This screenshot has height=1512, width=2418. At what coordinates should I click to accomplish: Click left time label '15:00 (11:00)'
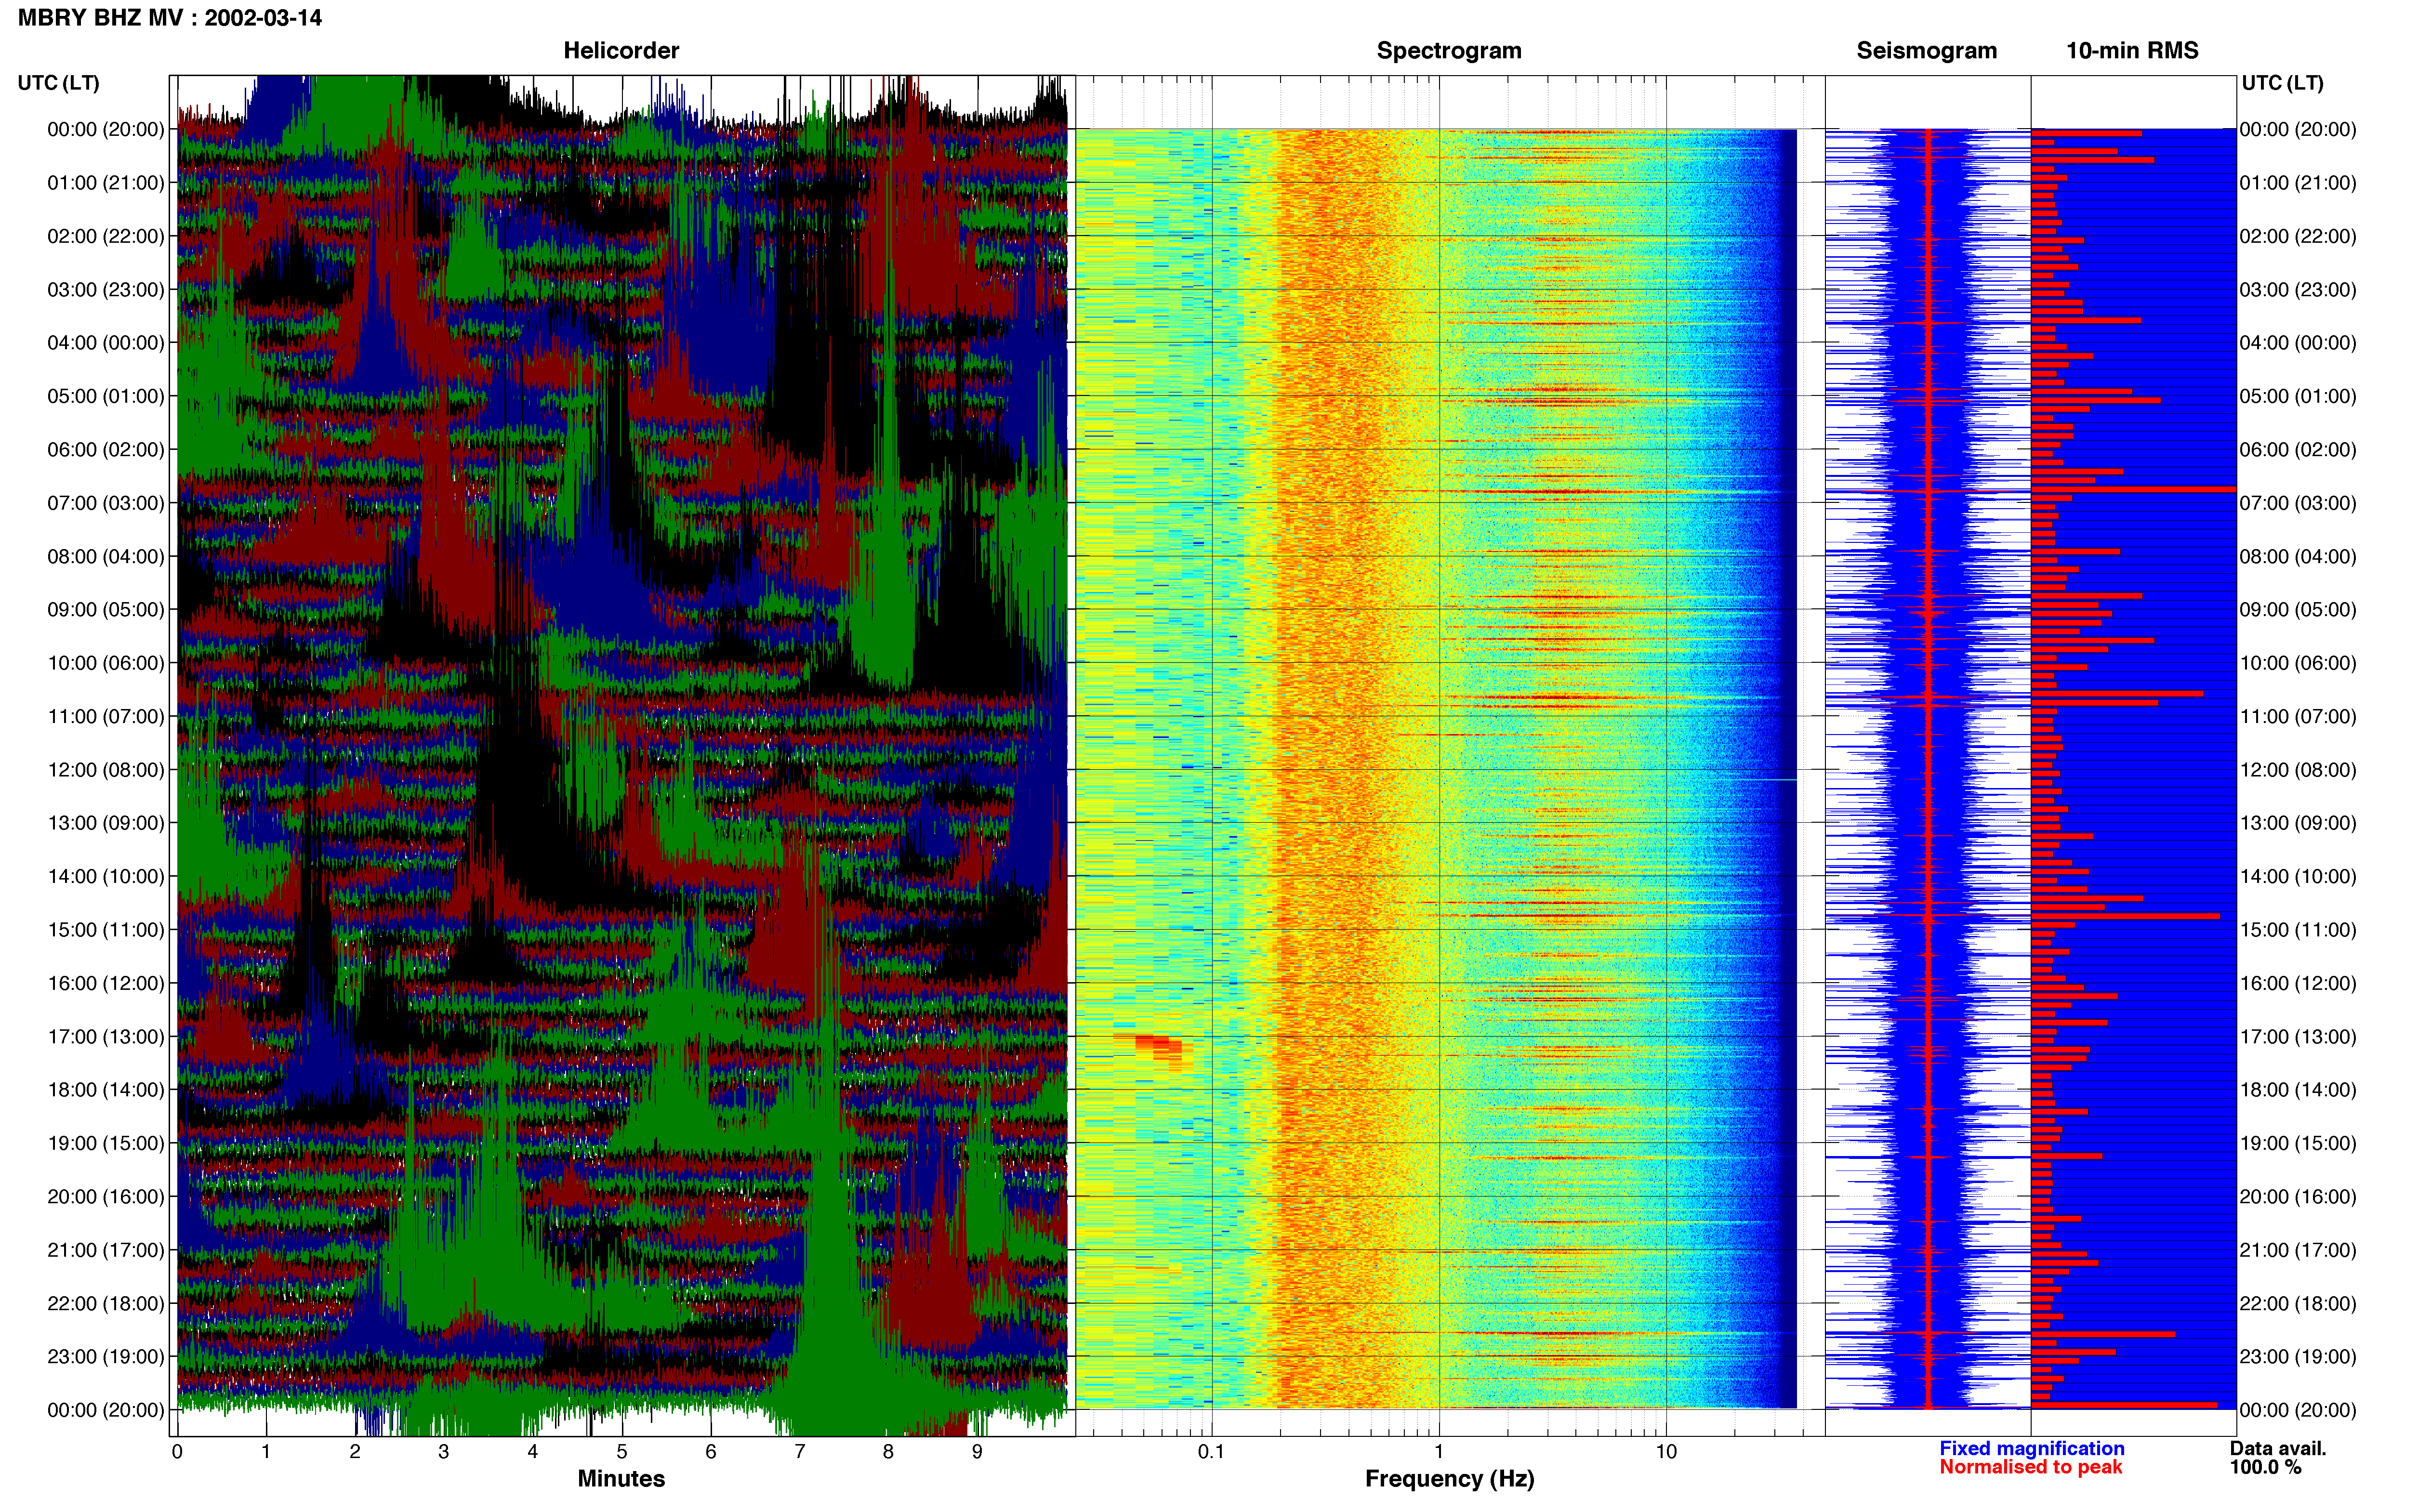[x=106, y=930]
